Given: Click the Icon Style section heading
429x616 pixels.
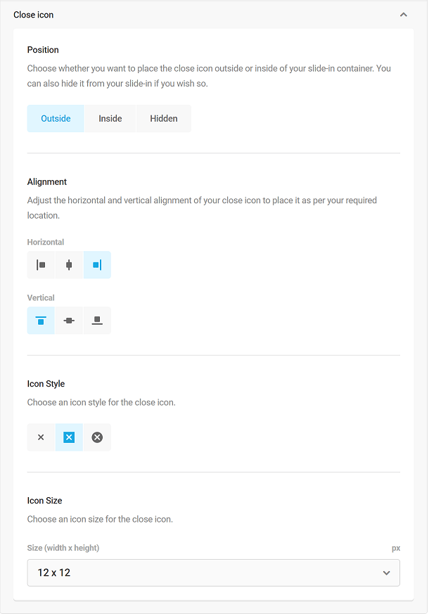Looking at the screenshot, I should pos(44,383).
